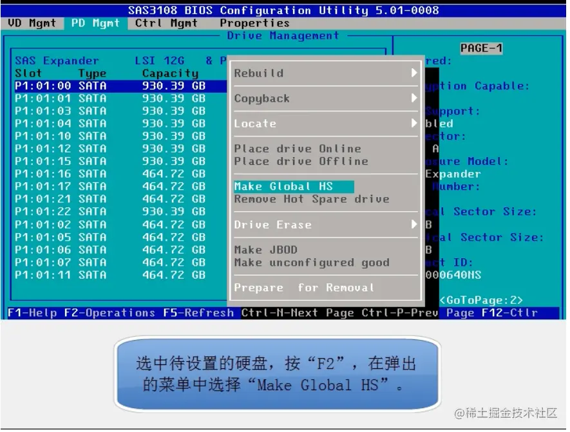The height and width of the screenshot is (432, 570).
Task: Expand the Rebuild submenu arrow
Action: coord(414,73)
